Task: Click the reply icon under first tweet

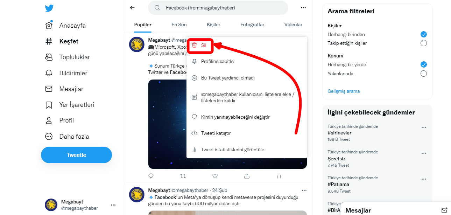Action: pos(151,176)
